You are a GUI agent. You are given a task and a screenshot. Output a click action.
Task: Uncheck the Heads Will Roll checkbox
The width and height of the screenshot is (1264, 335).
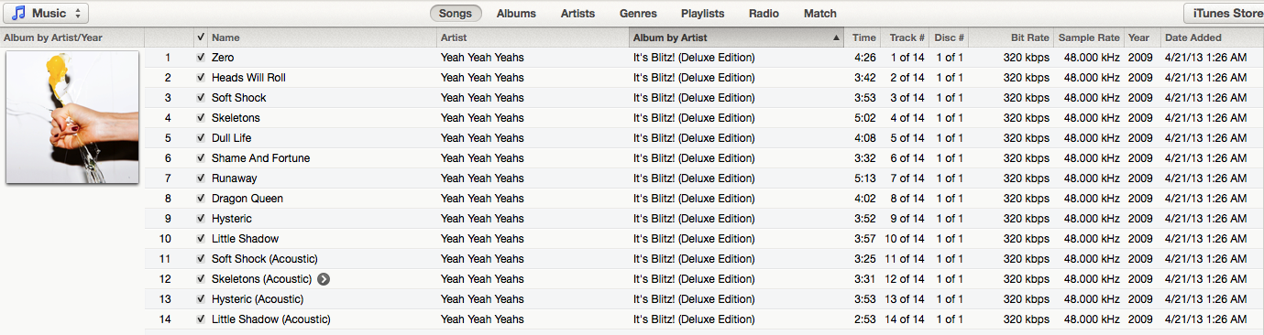click(201, 78)
